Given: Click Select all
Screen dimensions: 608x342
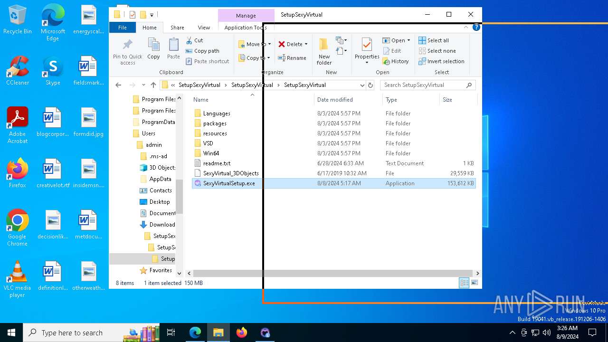Looking at the screenshot, I should point(434,40).
